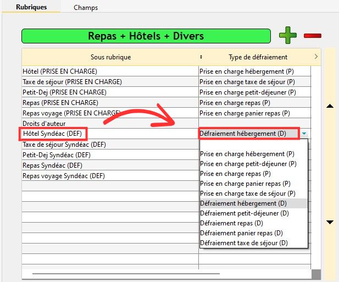The width and height of the screenshot is (339, 282).
Task: Select Défraiement taxe de séjour (D) option
Action: (x=243, y=243)
